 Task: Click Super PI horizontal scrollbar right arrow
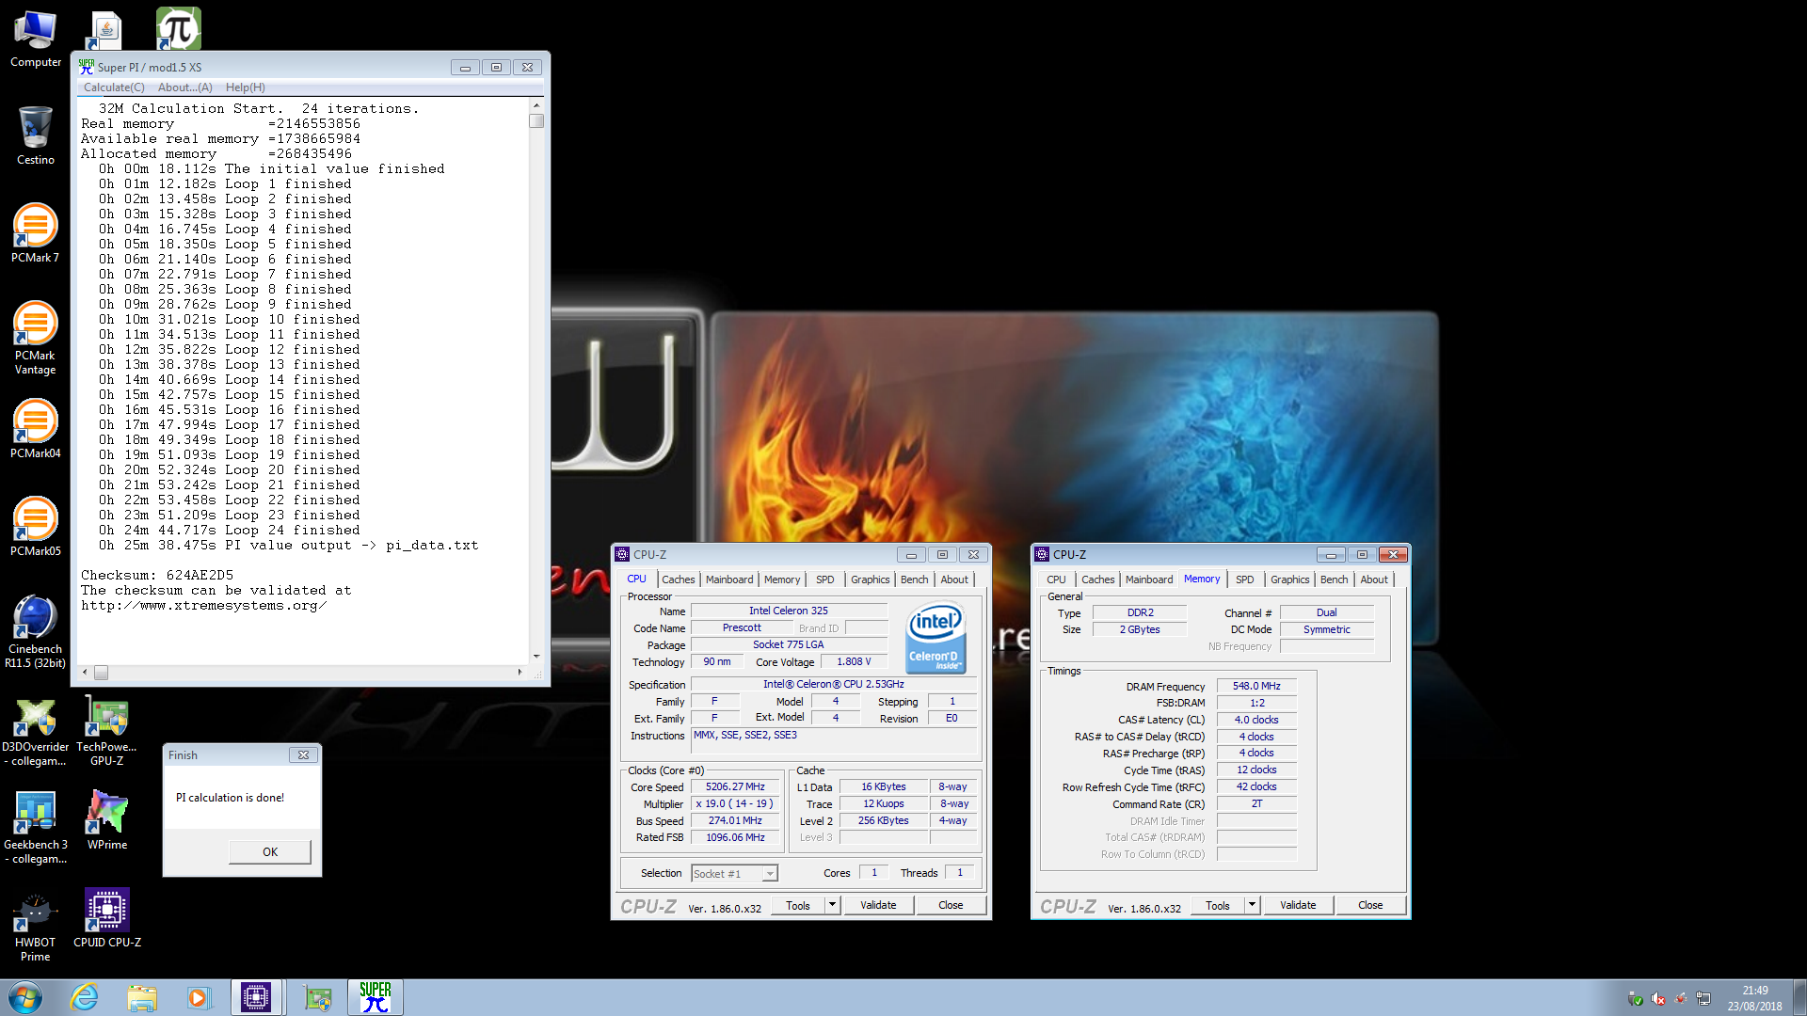coord(520,673)
